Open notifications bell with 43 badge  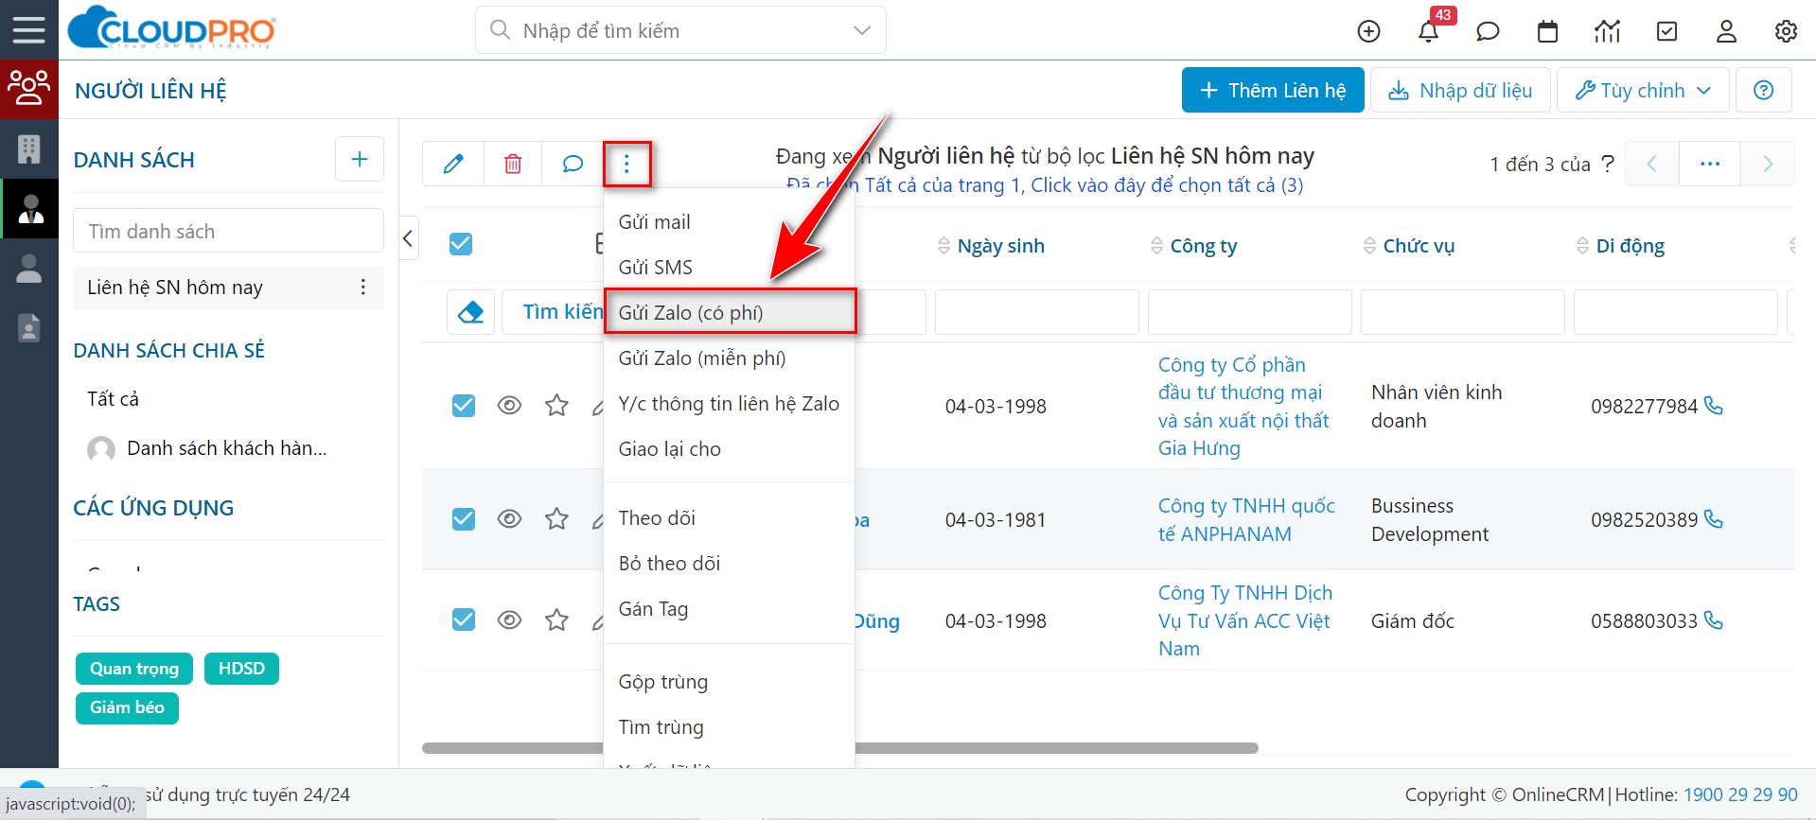(1428, 31)
